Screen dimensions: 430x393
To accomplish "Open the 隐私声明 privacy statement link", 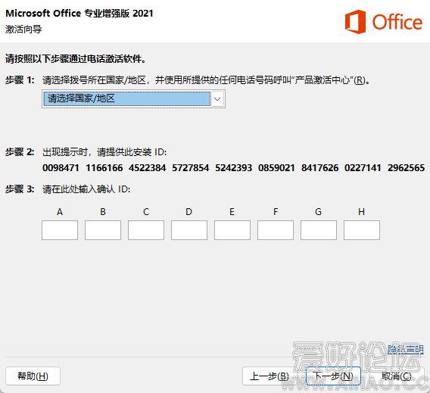I will point(406,349).
